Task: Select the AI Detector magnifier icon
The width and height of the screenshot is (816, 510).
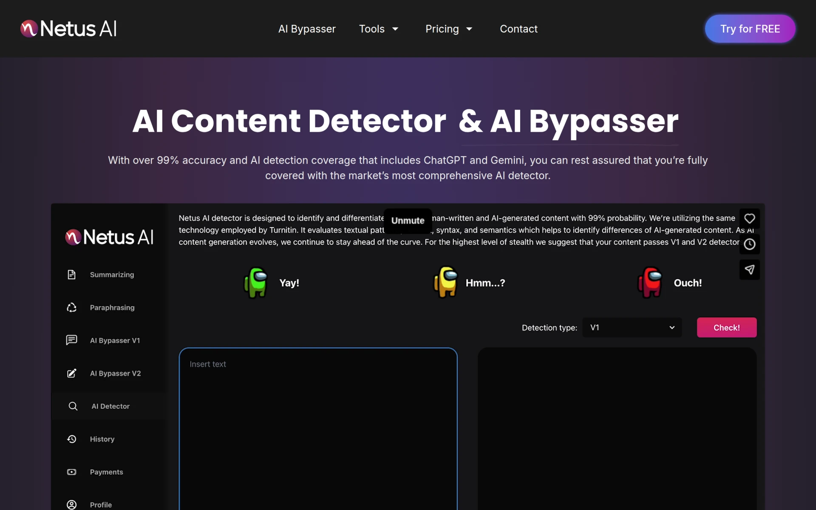Action: (x=73, y=406)
